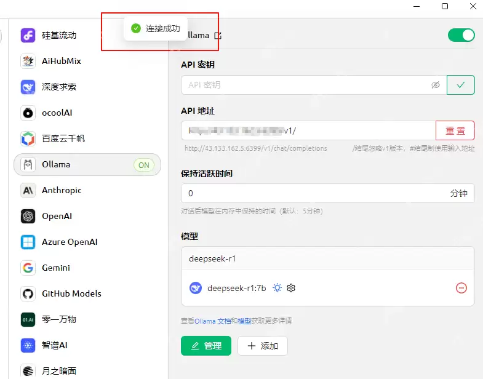Select 百度云千帆 in the provider list
Screen dimensions: 483x379
coord(87,138)
